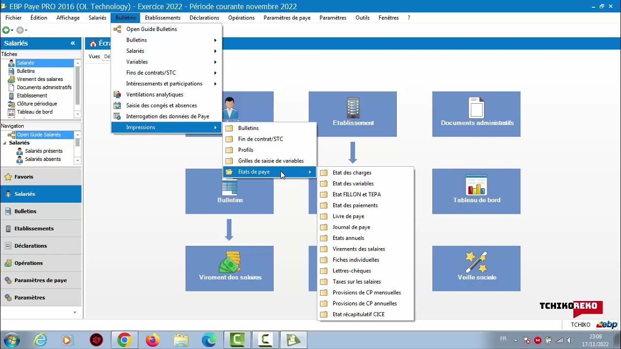Open the Veille sociale tile

coord(476,269)
